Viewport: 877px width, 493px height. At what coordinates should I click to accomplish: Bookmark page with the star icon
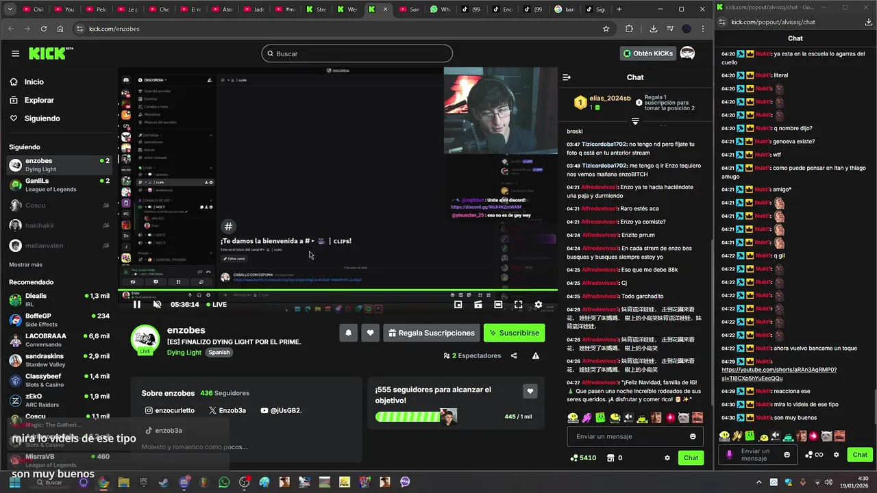pos(606,29)
